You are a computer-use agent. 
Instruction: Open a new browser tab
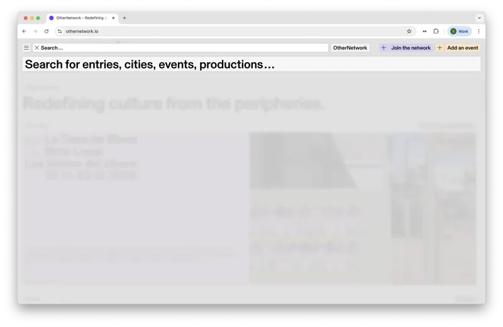coord(124,18)
